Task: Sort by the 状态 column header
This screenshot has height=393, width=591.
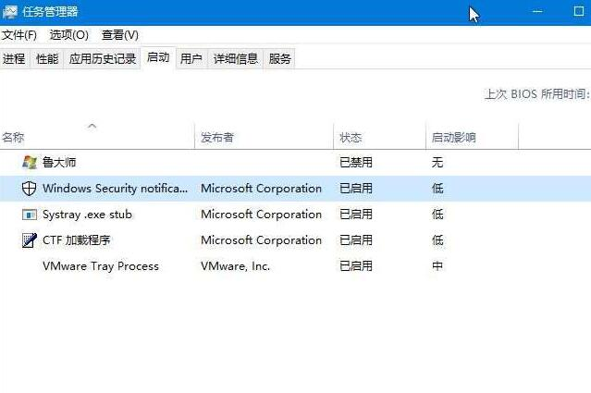Action: (351, 138)
